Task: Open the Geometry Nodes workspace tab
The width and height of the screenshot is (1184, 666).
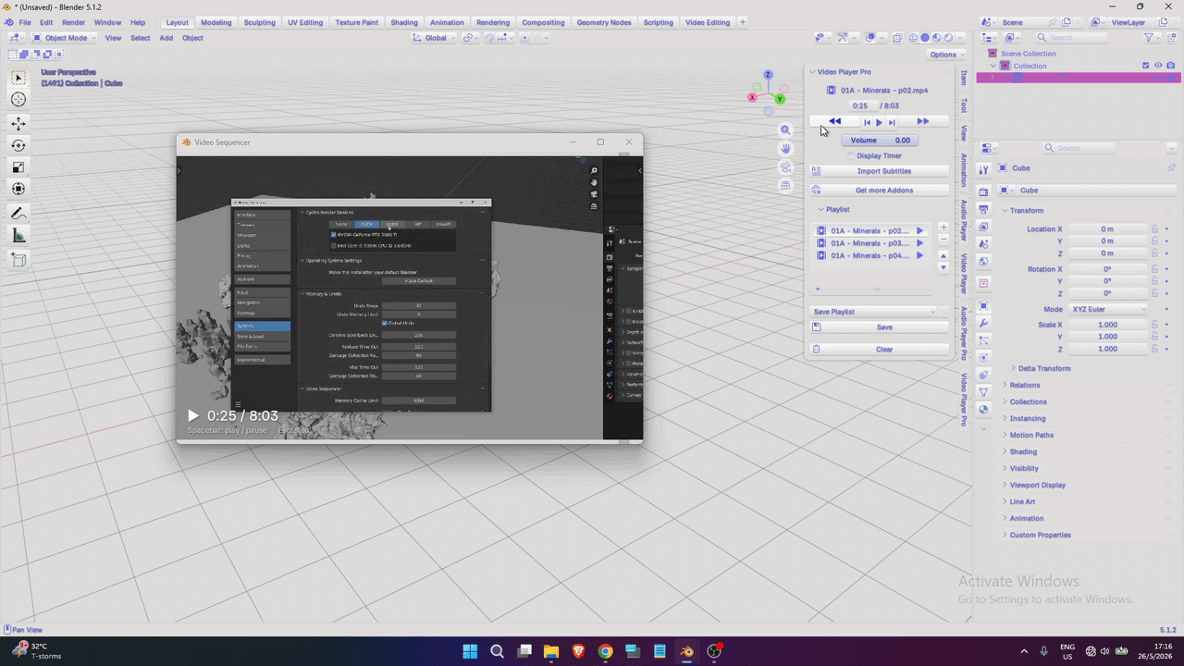Action: point(604,22)
